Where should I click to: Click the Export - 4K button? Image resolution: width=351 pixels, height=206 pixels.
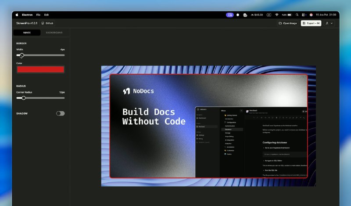point(311,23)
